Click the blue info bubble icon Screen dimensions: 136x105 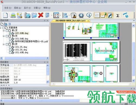[89, 15]
